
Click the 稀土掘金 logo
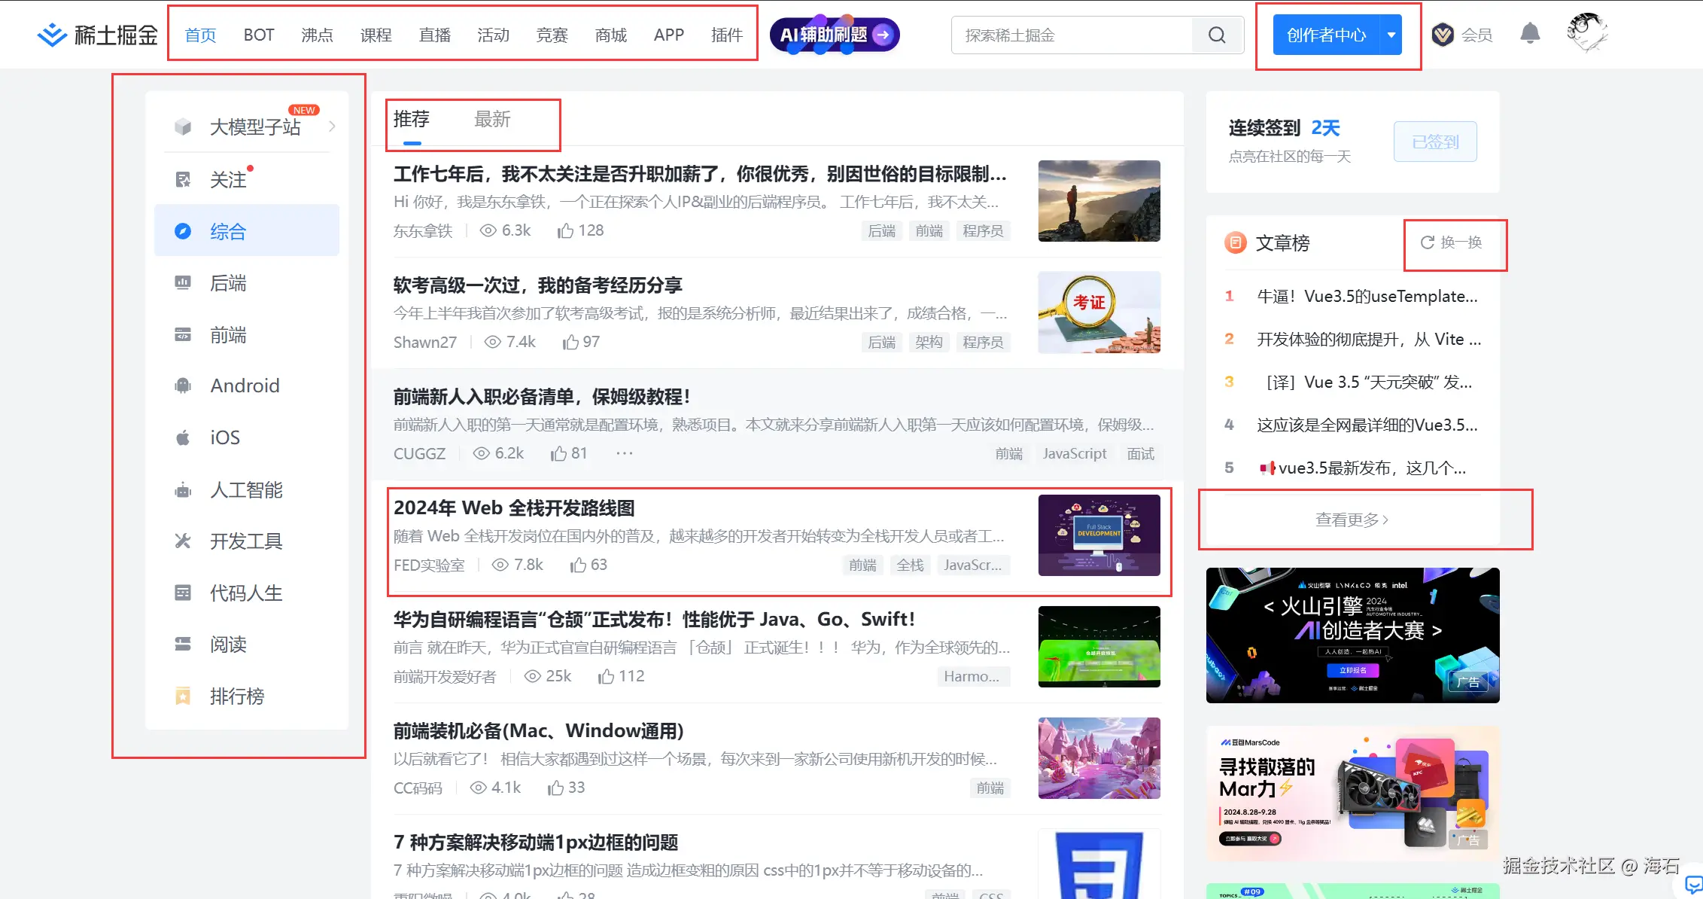click(x=98, y=35)
